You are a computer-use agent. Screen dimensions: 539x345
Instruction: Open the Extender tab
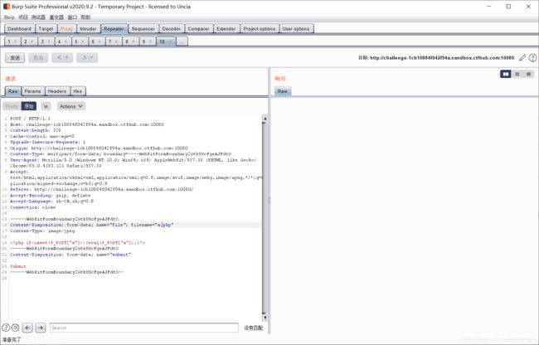point(226,29)
